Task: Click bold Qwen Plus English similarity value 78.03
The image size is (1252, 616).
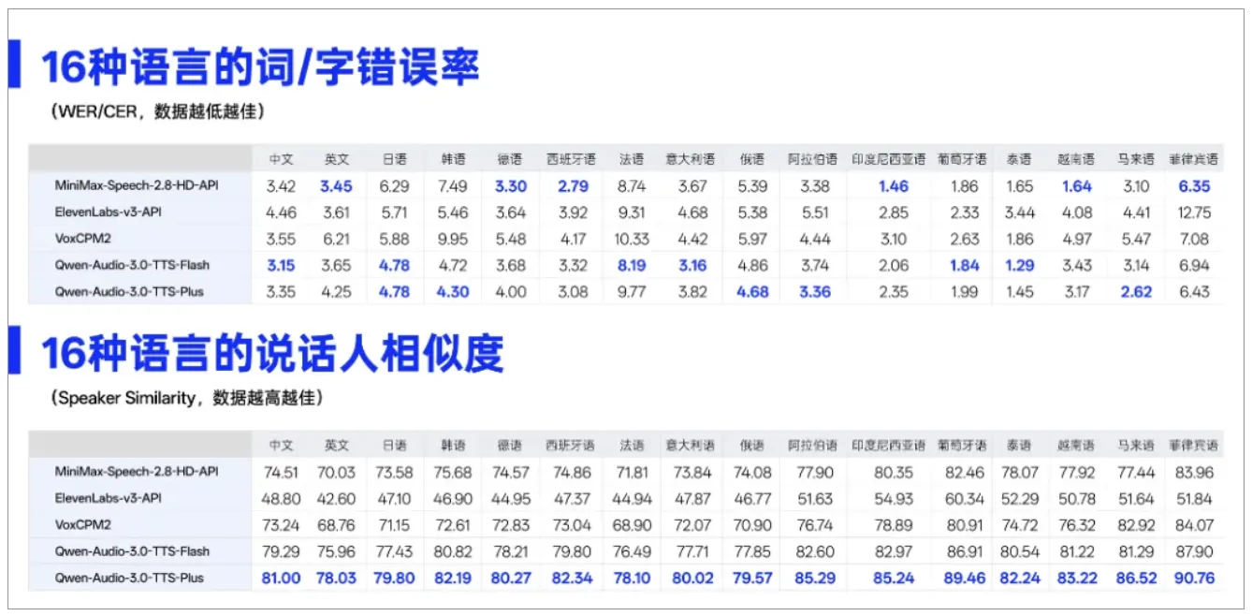Action: coord(335,579)
